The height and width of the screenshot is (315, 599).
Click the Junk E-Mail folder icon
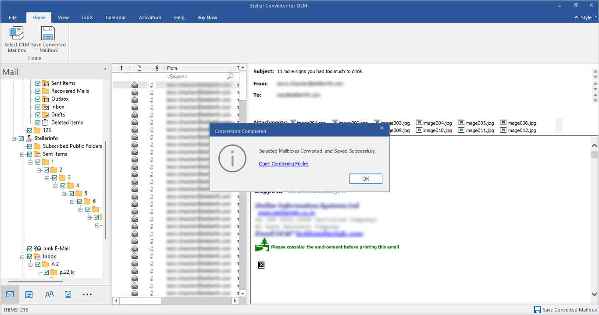[x=37, y=248]
